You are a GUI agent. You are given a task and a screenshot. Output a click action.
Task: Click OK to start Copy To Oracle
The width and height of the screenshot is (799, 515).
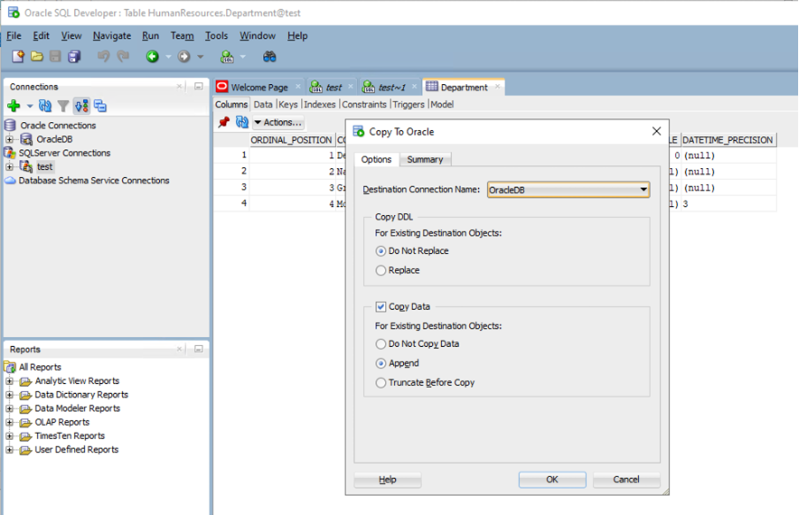pos(552,479)
